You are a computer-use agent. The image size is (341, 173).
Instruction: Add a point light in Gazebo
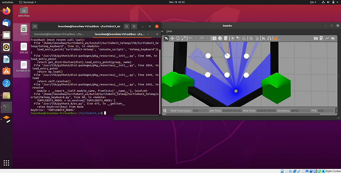click(233, 39)
